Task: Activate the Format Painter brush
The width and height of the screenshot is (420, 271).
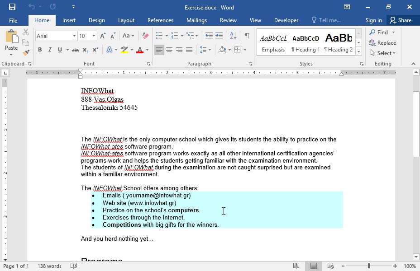Action: point(26,53)
